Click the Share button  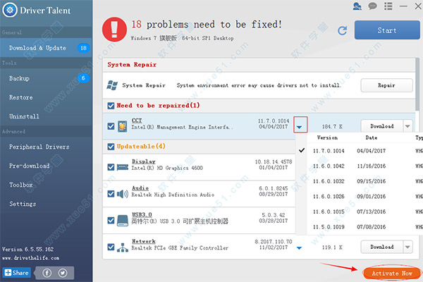(x=17, y=273)
